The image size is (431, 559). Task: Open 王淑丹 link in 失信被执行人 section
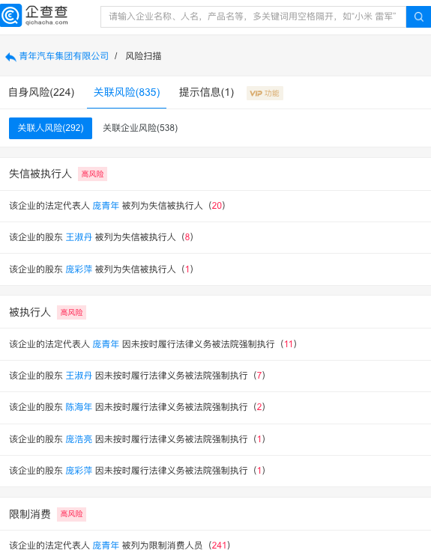pos(79,237)
